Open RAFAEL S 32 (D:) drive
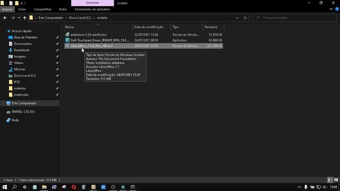 (x=23, y=112)
